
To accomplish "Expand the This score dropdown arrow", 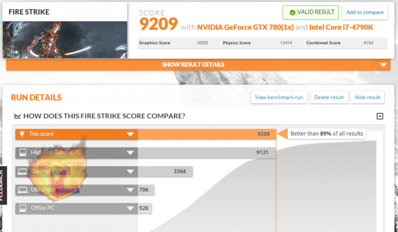I will point(130,134).
